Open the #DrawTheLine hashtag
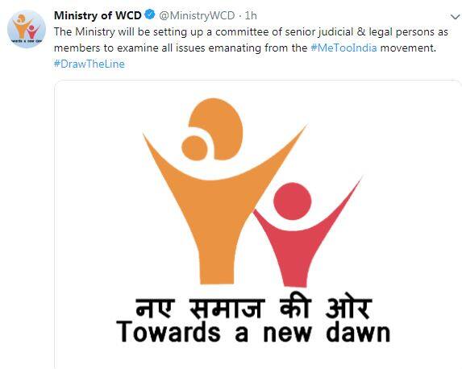Screen dimensions: 462x369 (x=89, y=64)
